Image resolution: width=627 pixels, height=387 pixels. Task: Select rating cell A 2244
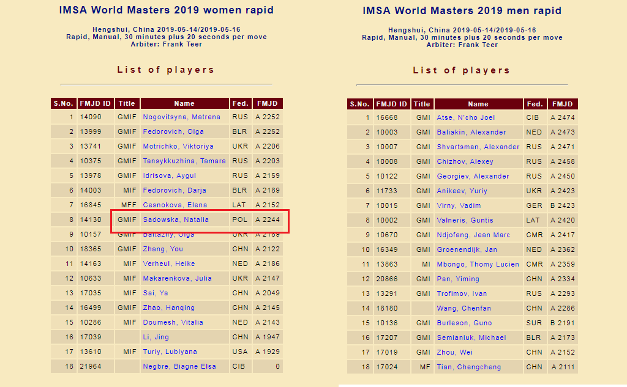[x=268, y=219]
